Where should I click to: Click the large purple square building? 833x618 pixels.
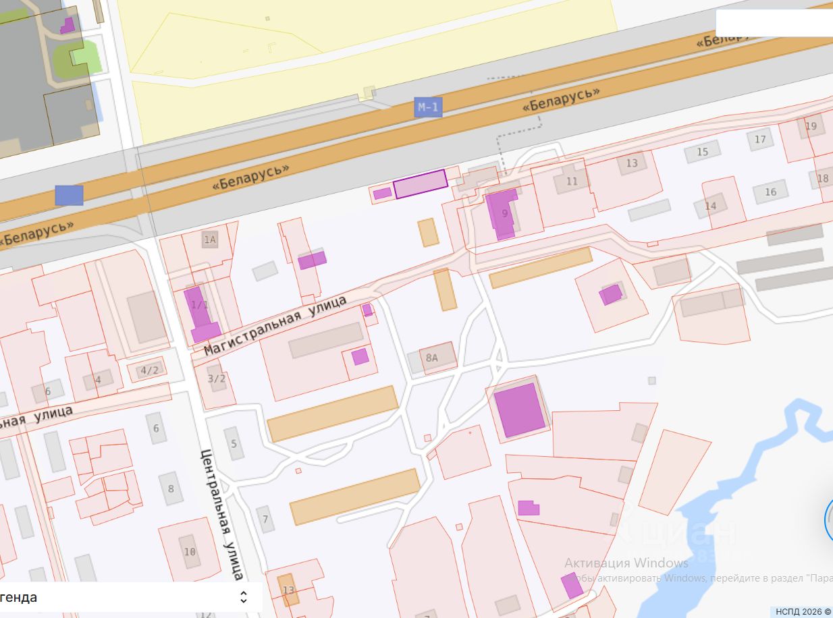click(519, 410)
